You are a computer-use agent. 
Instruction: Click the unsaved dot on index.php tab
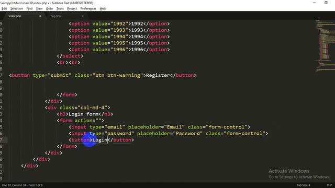pos(40,16)
